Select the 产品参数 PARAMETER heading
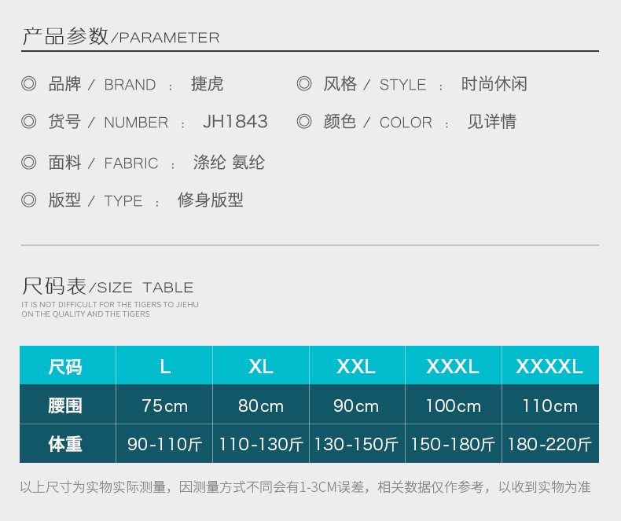Image resolution: width=621 pixels, height=521 pixels. tap(121, 36)
